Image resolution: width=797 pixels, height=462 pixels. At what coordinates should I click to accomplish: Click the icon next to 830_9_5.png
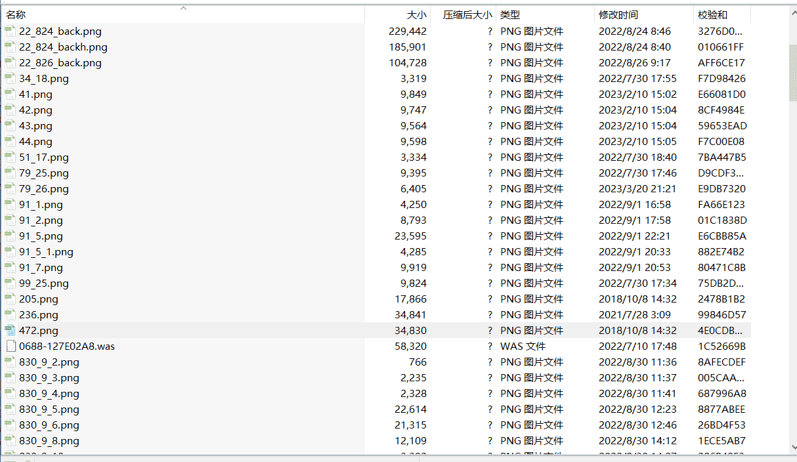(x=10, y=409)
